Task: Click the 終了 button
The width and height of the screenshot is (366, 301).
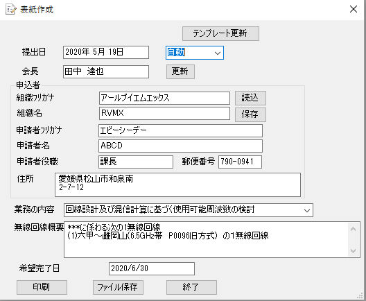Action: (x=191, y=287)
